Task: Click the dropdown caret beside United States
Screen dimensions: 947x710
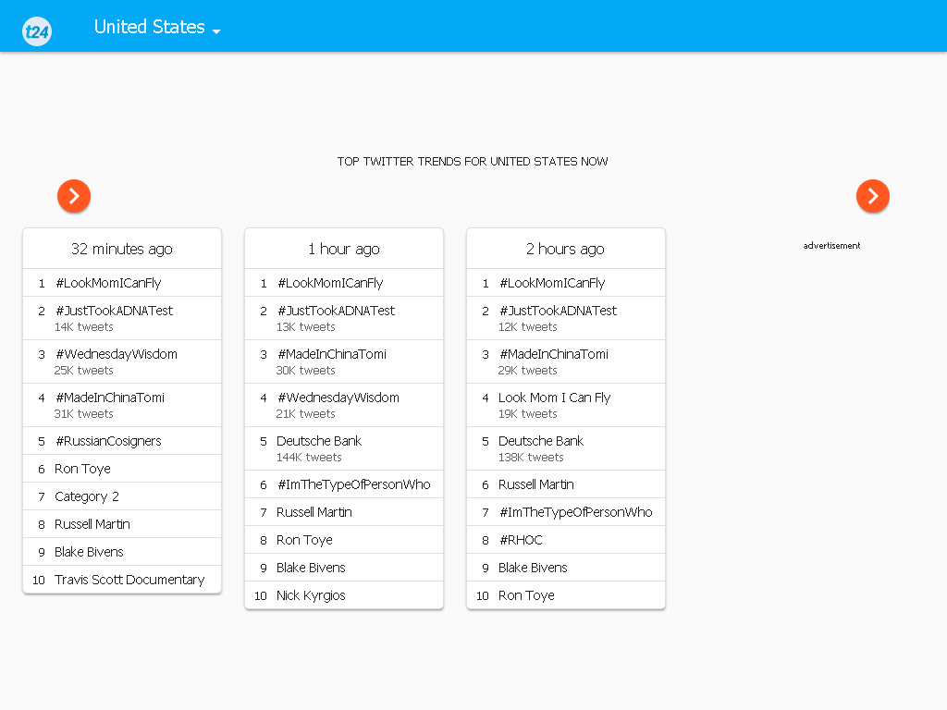Action: tap(216, 31)
